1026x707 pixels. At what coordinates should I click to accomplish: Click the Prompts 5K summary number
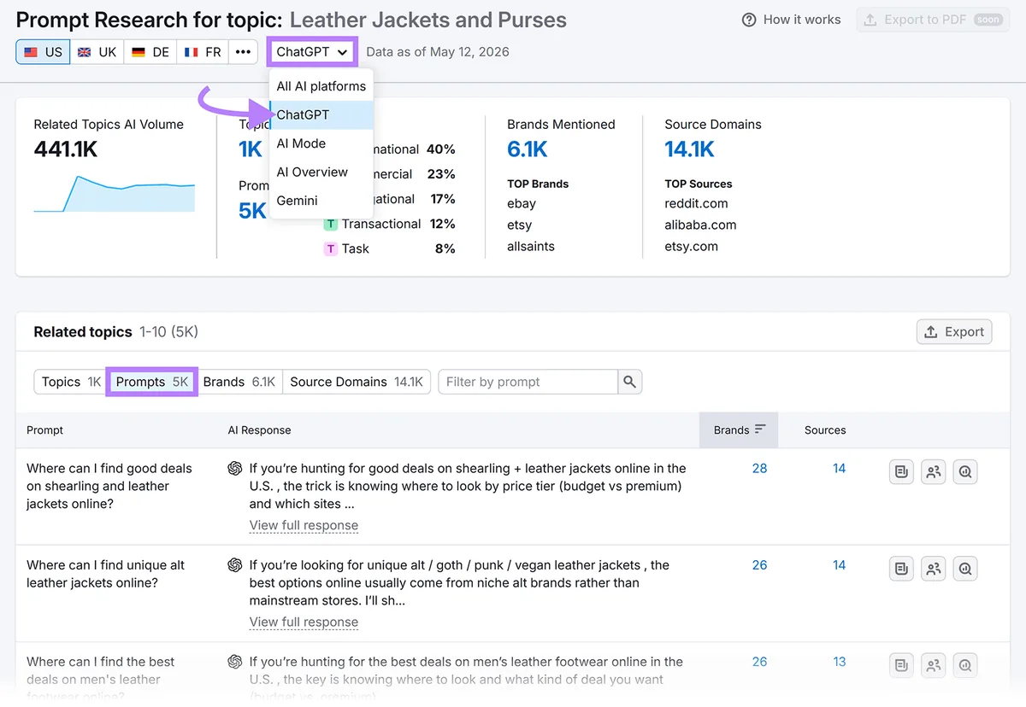pyautogui.click(x=253, y=210)
